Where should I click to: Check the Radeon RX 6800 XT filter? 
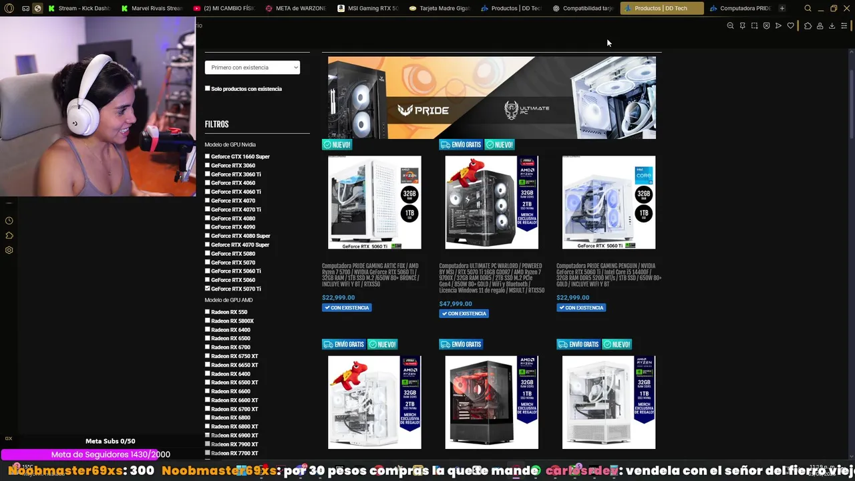207,426
